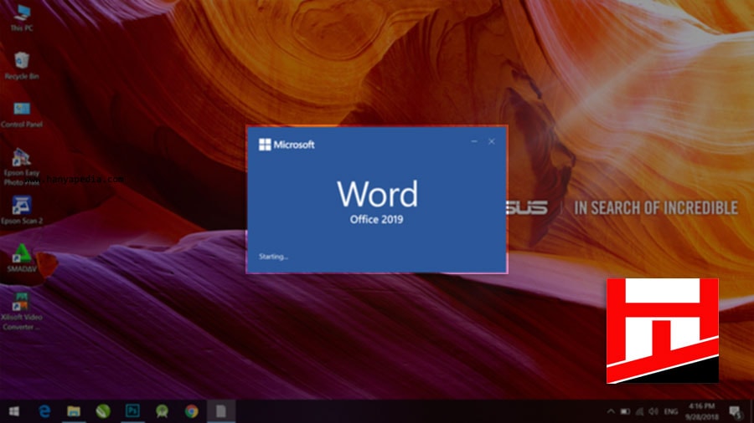Click the Office 2019 text

coord(376,220)
